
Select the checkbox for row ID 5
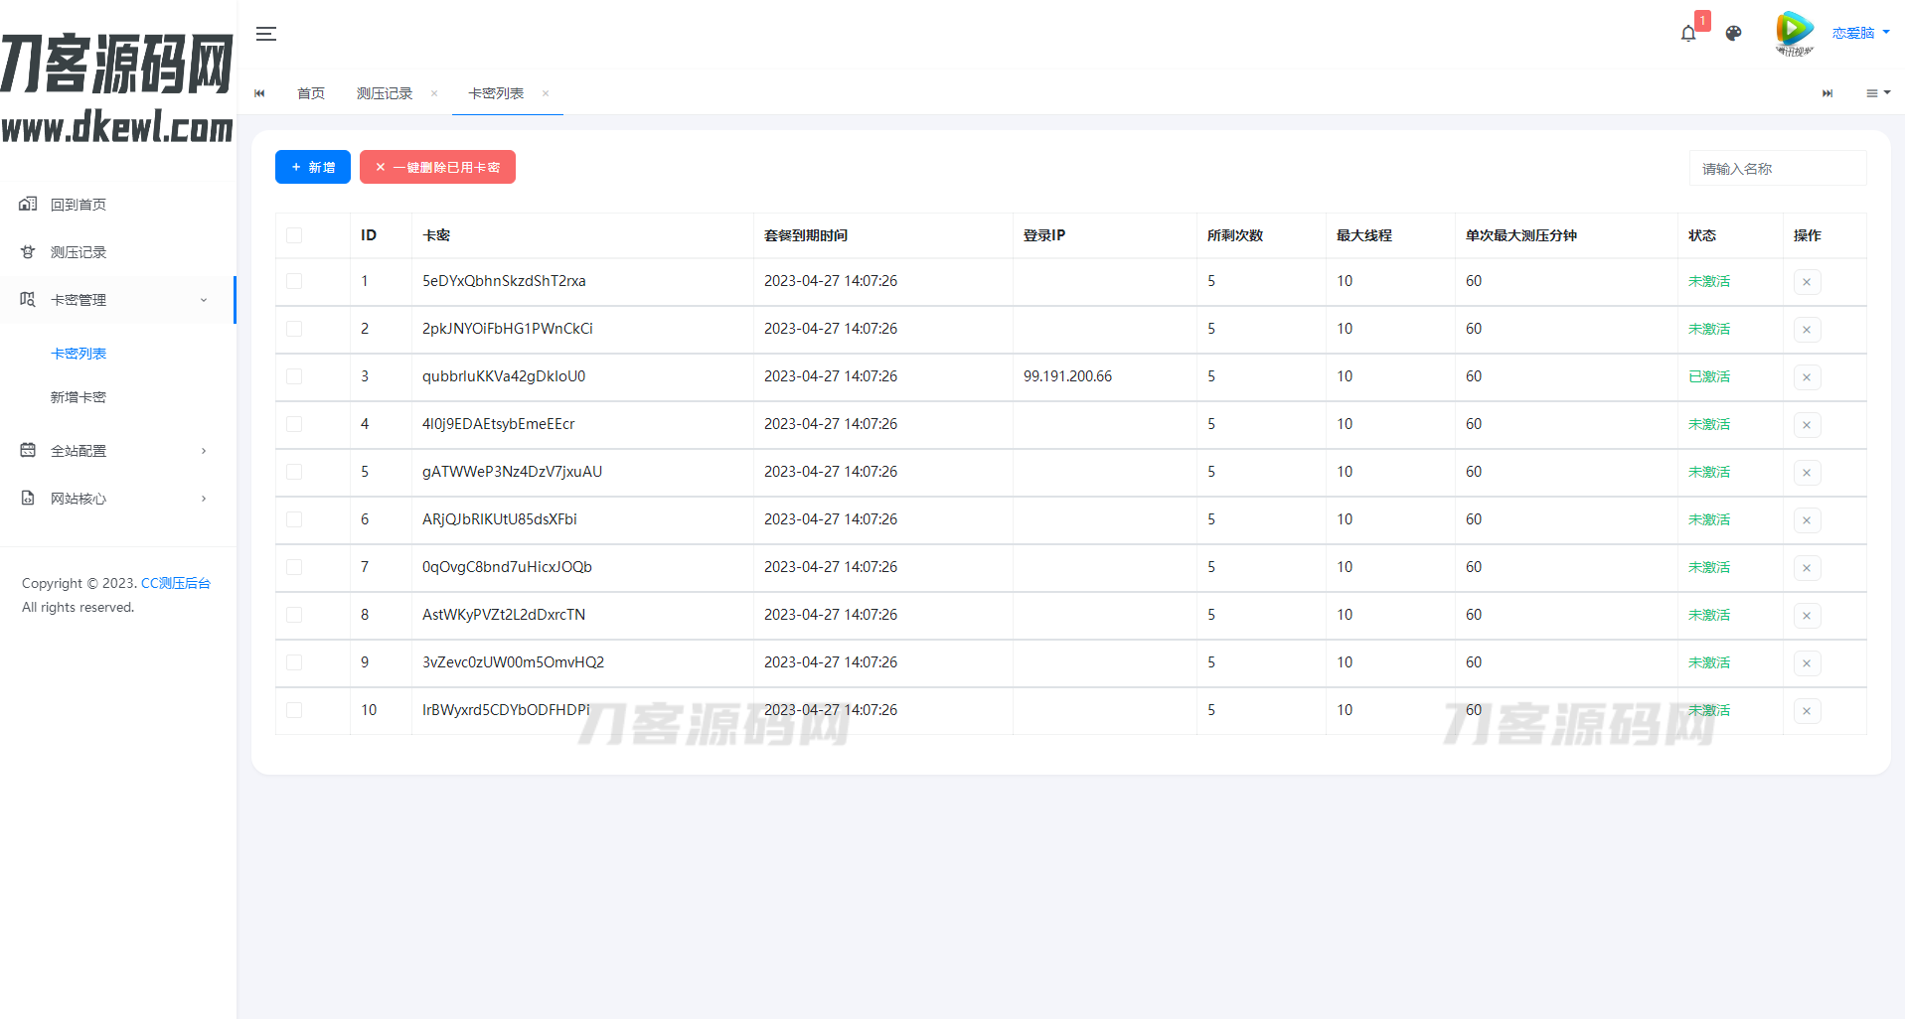tap(294, 472)
